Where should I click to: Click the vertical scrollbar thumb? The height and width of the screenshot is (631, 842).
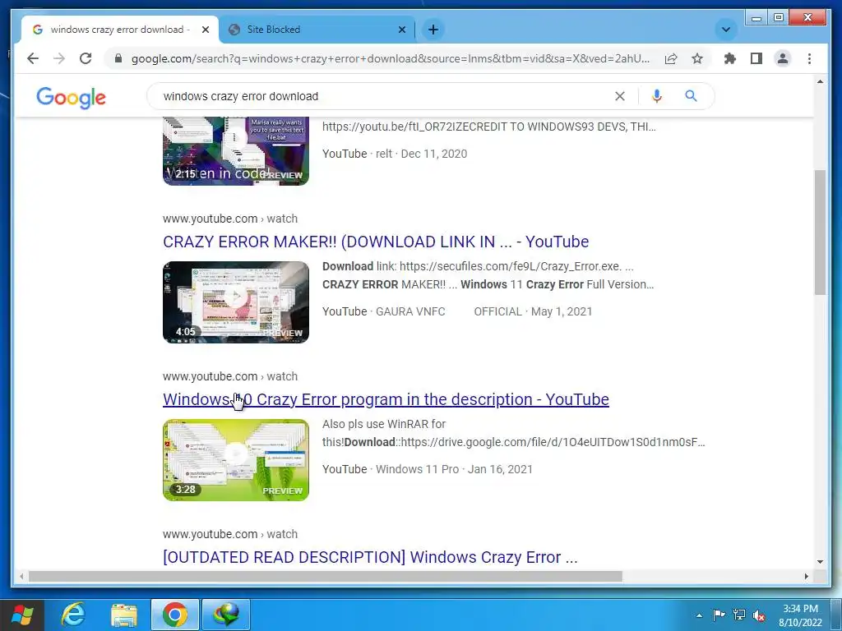pyautogui.click(x=820, y=232)
